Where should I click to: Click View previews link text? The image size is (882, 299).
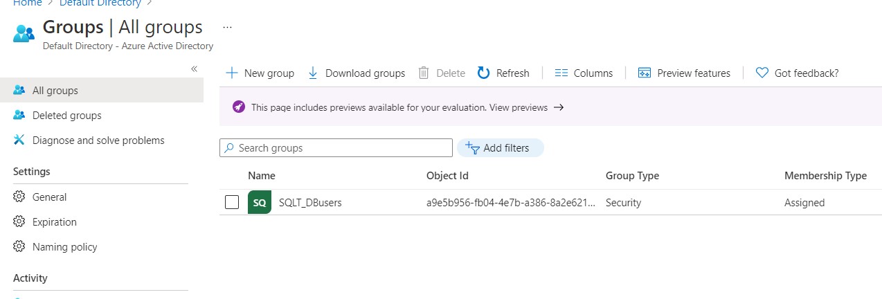(519, 107)
